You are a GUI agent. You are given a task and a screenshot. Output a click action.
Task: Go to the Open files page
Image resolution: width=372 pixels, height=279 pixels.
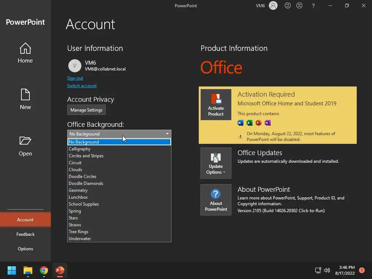click(x=25, y=146)
